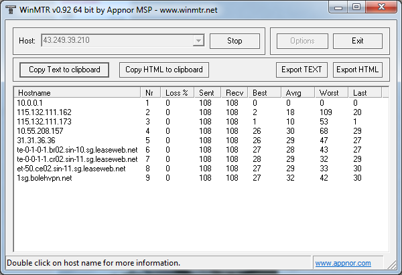Click Worst value 47 for 31.31.36.36
The image size is (402, 275).
click(324, 141)
